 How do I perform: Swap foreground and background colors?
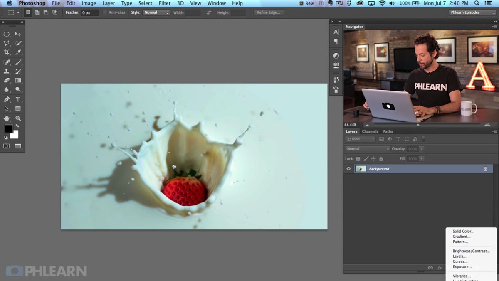[x=17, y=126]
